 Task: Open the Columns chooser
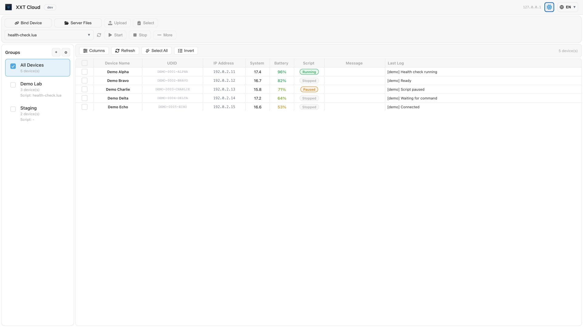(x=94, y=51)
